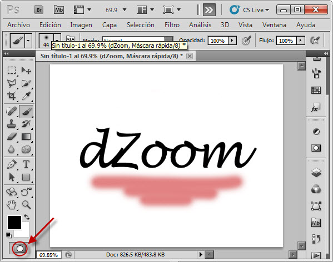Select the Zoom tool
333x262 pixels.
point(26,205)
